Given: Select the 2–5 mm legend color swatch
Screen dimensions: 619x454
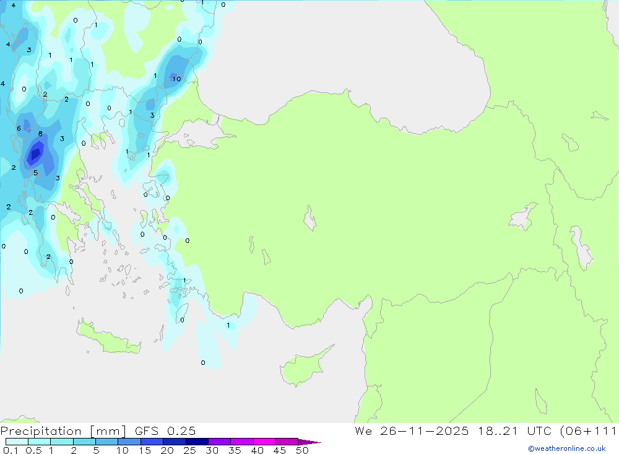Looking at the screenshot, I should point(84,442).
